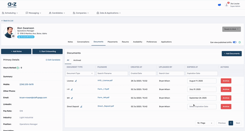Open Form_I-9.pdf file link
The height and width of the screenshot is (131, 245).
click(103, 89)
